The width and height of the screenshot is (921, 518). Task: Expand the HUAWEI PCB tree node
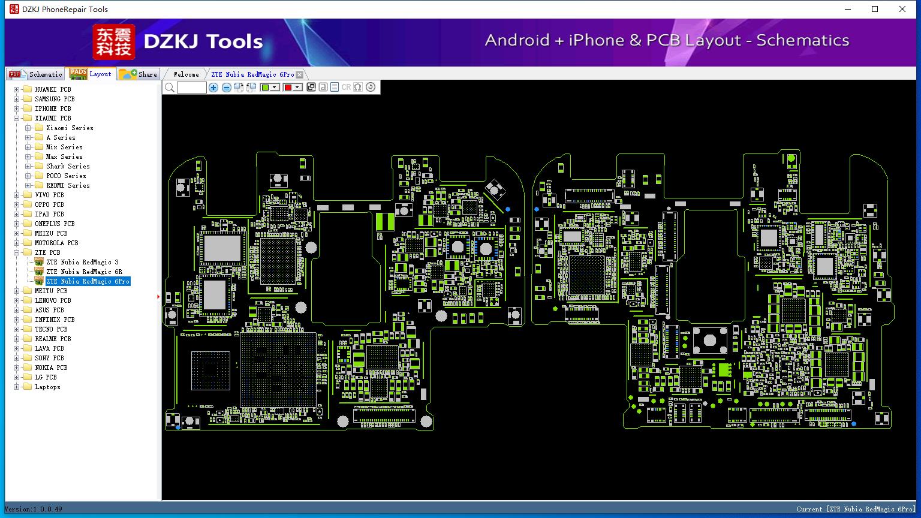[16, 89]
